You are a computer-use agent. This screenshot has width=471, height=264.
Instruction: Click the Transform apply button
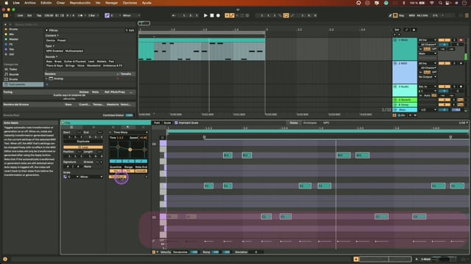click(x=117, y=177)
